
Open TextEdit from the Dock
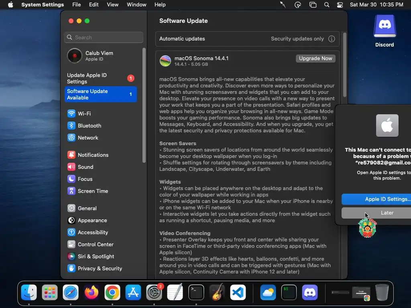175,292
